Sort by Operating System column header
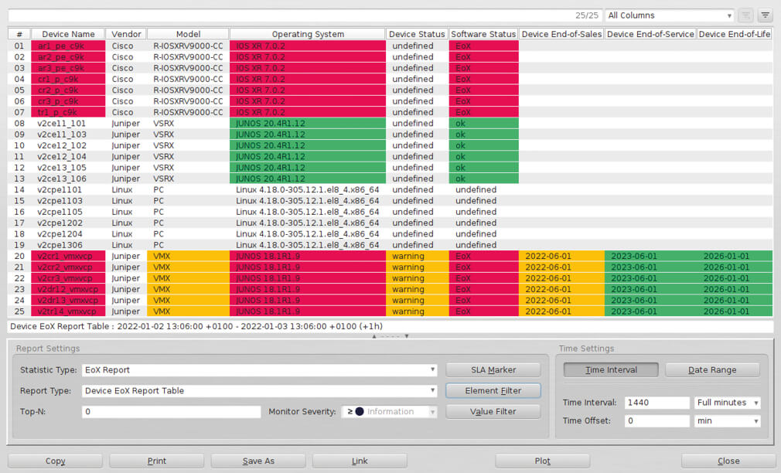781x473 pixels. [308, 34]
